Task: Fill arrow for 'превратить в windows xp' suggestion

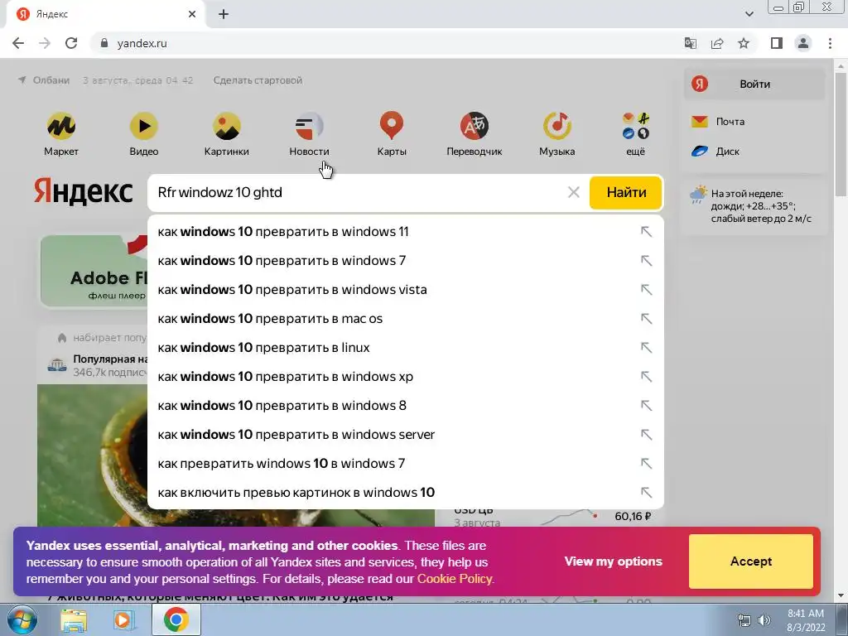Action: point(646,377)
